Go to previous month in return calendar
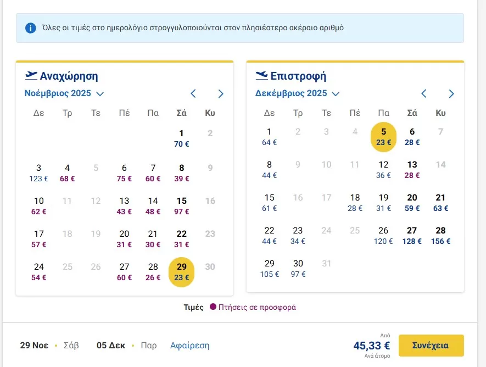 click(424, 93)
